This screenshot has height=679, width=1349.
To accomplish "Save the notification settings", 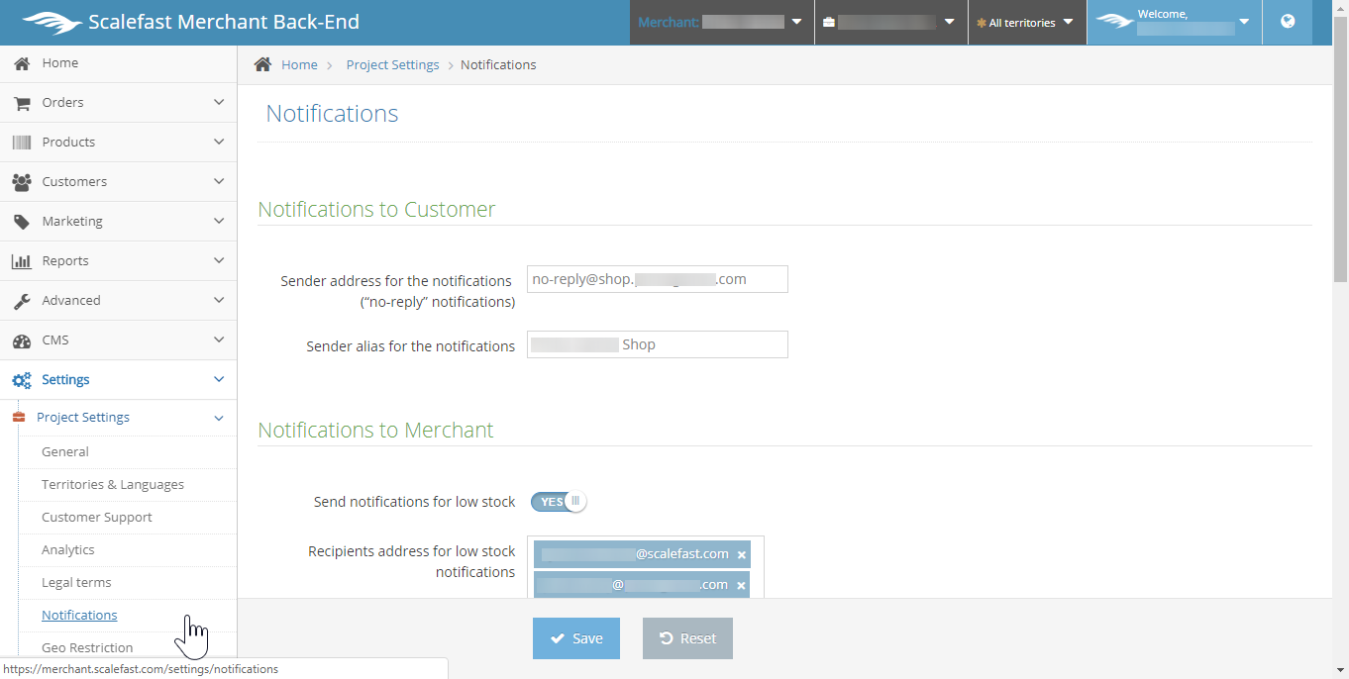I will coord(575,638).
